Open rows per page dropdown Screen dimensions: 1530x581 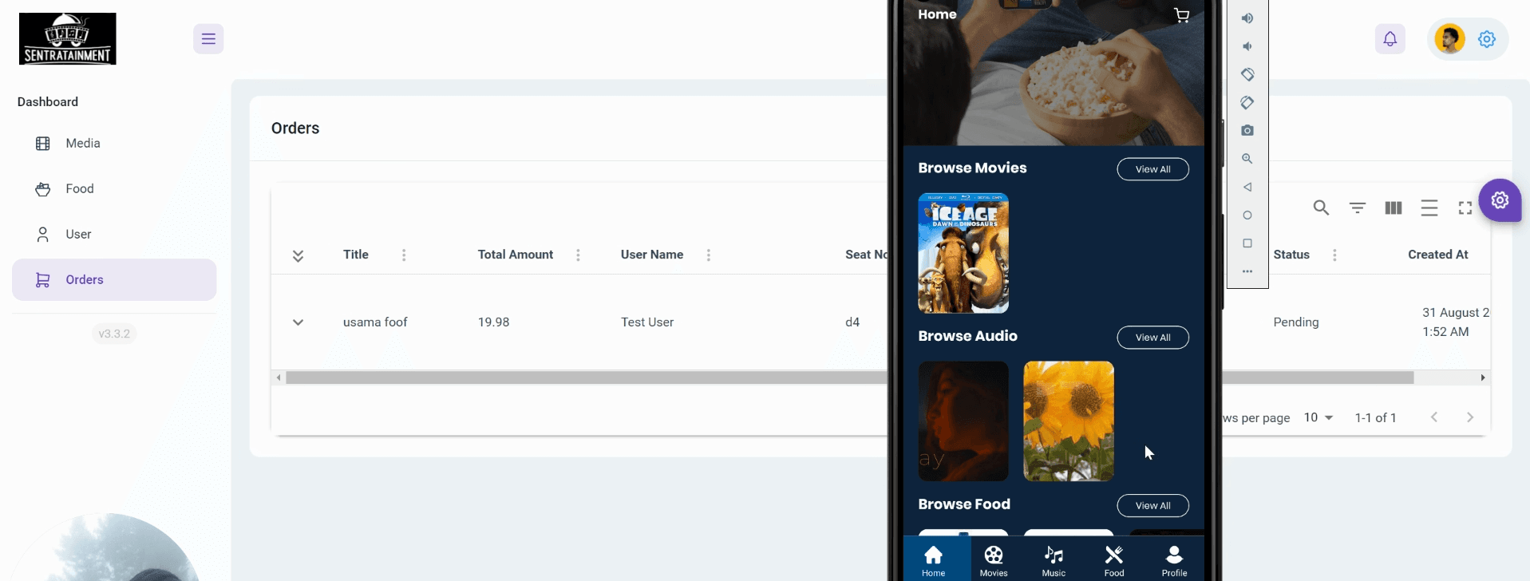click(1318, 417)
